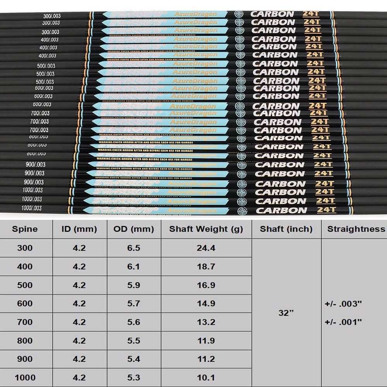The image size is (387, 387).
Task: Click the 24.4 shaft weight value
Action: pyautogui.click(x=206, y=248)
